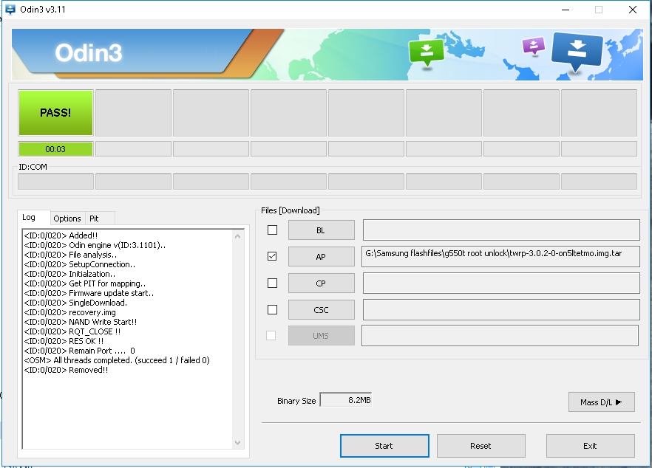The image size is (652, 468).
Task: Click the green PASS! status box
Action: coord(55,112)
